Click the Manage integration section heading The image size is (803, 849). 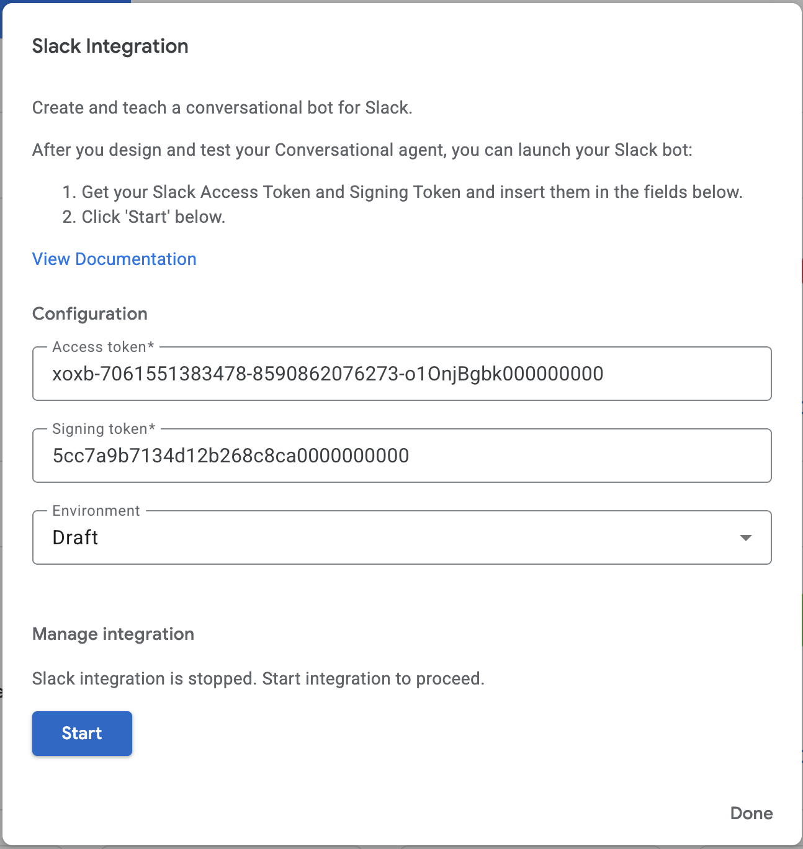[x=113, y=634]
